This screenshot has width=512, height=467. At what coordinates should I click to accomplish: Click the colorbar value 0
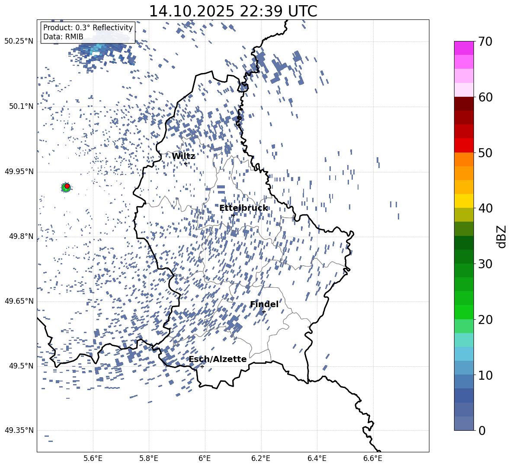[x=482, y=431]
